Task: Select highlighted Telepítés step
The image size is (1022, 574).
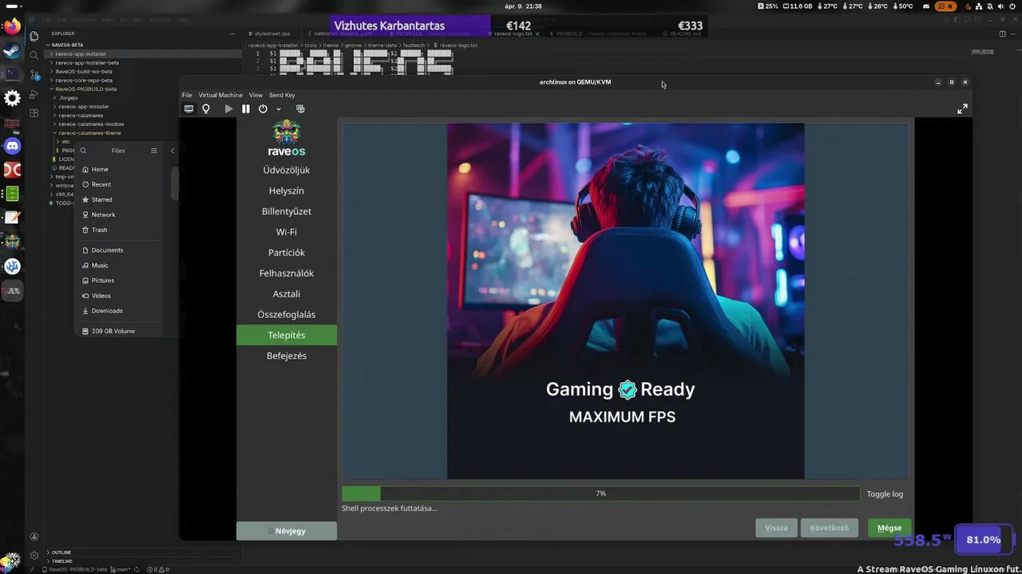Action: (x=287, y=336)
